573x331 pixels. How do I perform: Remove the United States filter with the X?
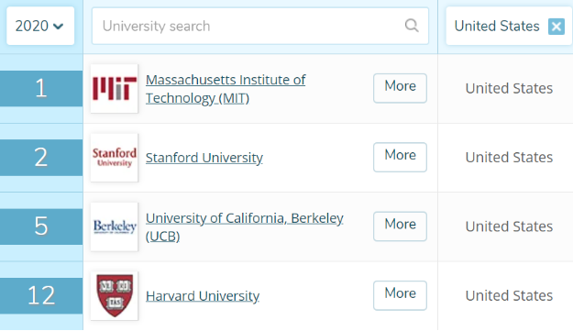(x=556, y=27)
